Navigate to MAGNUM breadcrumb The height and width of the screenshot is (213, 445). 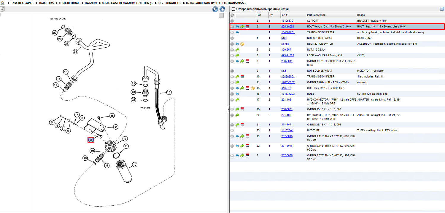[91, 3]
